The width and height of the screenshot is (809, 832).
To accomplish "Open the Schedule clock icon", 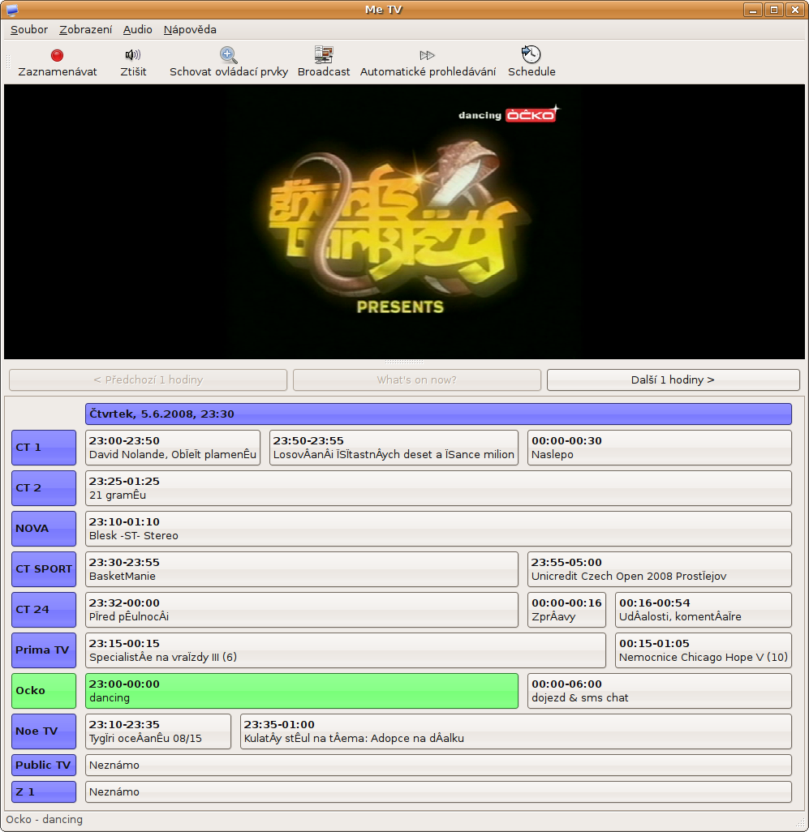I will coord(531,54).
